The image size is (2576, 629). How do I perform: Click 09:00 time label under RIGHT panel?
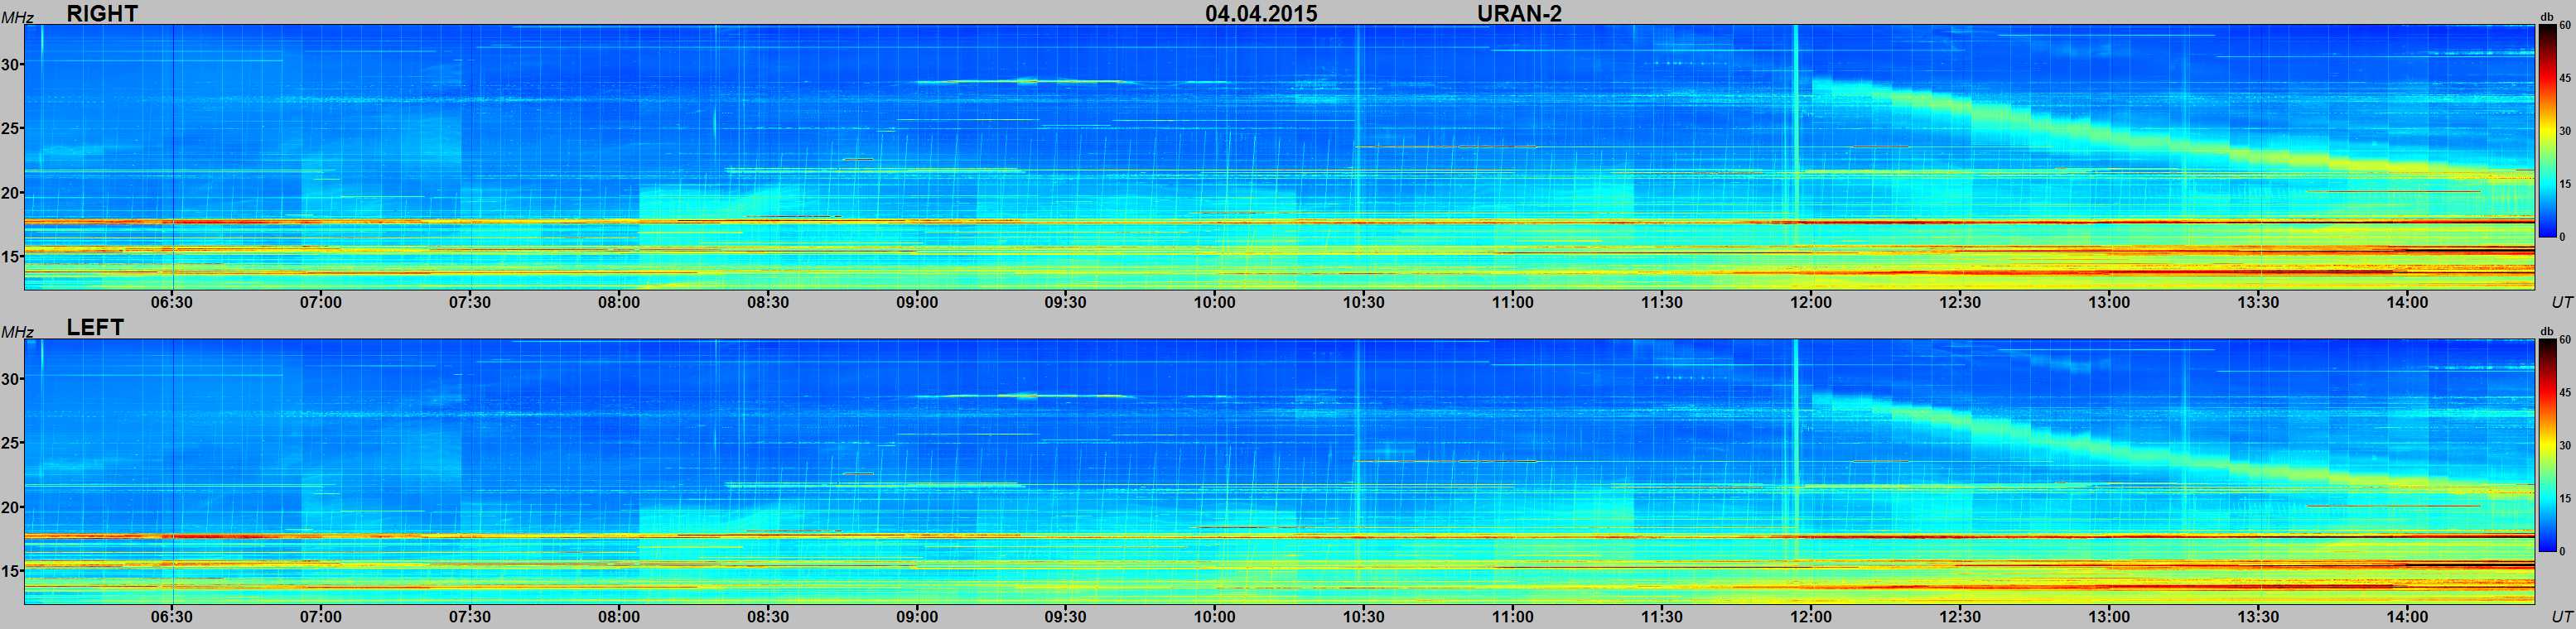coord(917,303)
